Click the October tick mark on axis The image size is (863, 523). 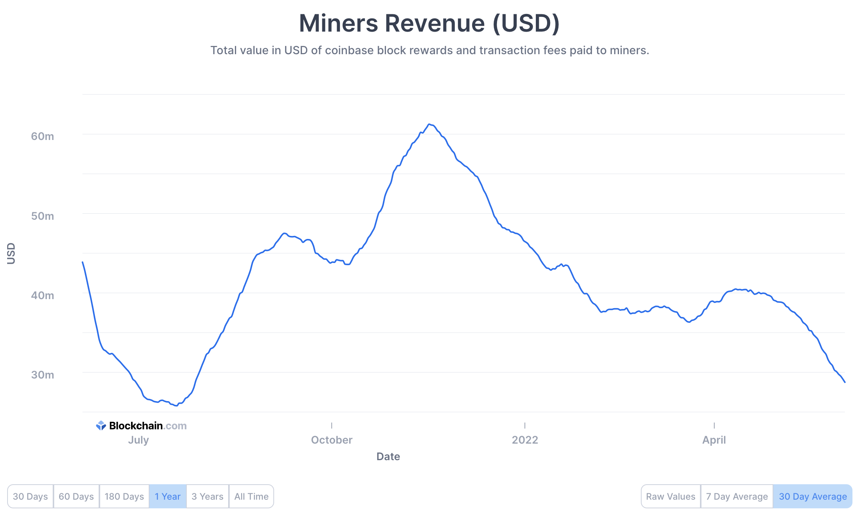coord(331,425)
